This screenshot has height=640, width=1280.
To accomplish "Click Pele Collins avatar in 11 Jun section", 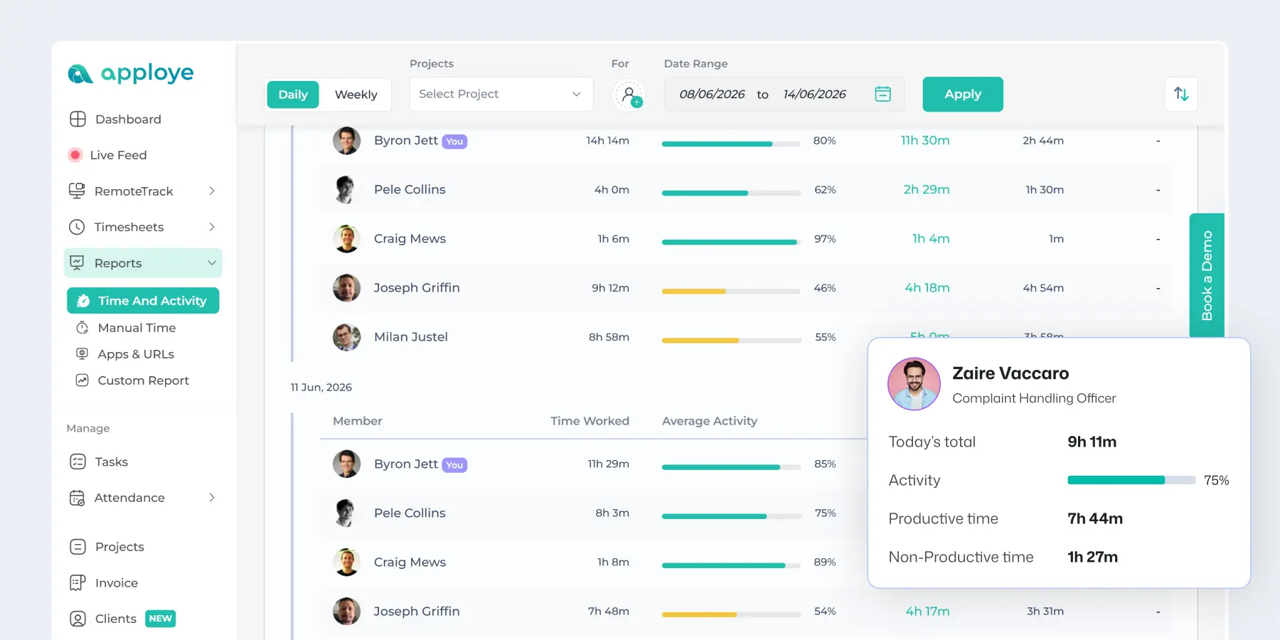I will [x=346, y=513].
